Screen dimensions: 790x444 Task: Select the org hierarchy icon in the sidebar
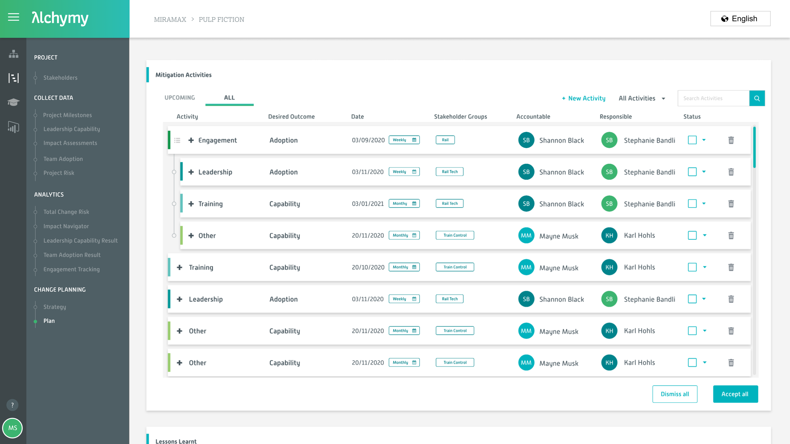pos(13,54)
